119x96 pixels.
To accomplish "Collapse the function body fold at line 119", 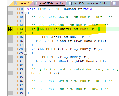I will pyautogui.click(x=25, y=13).
